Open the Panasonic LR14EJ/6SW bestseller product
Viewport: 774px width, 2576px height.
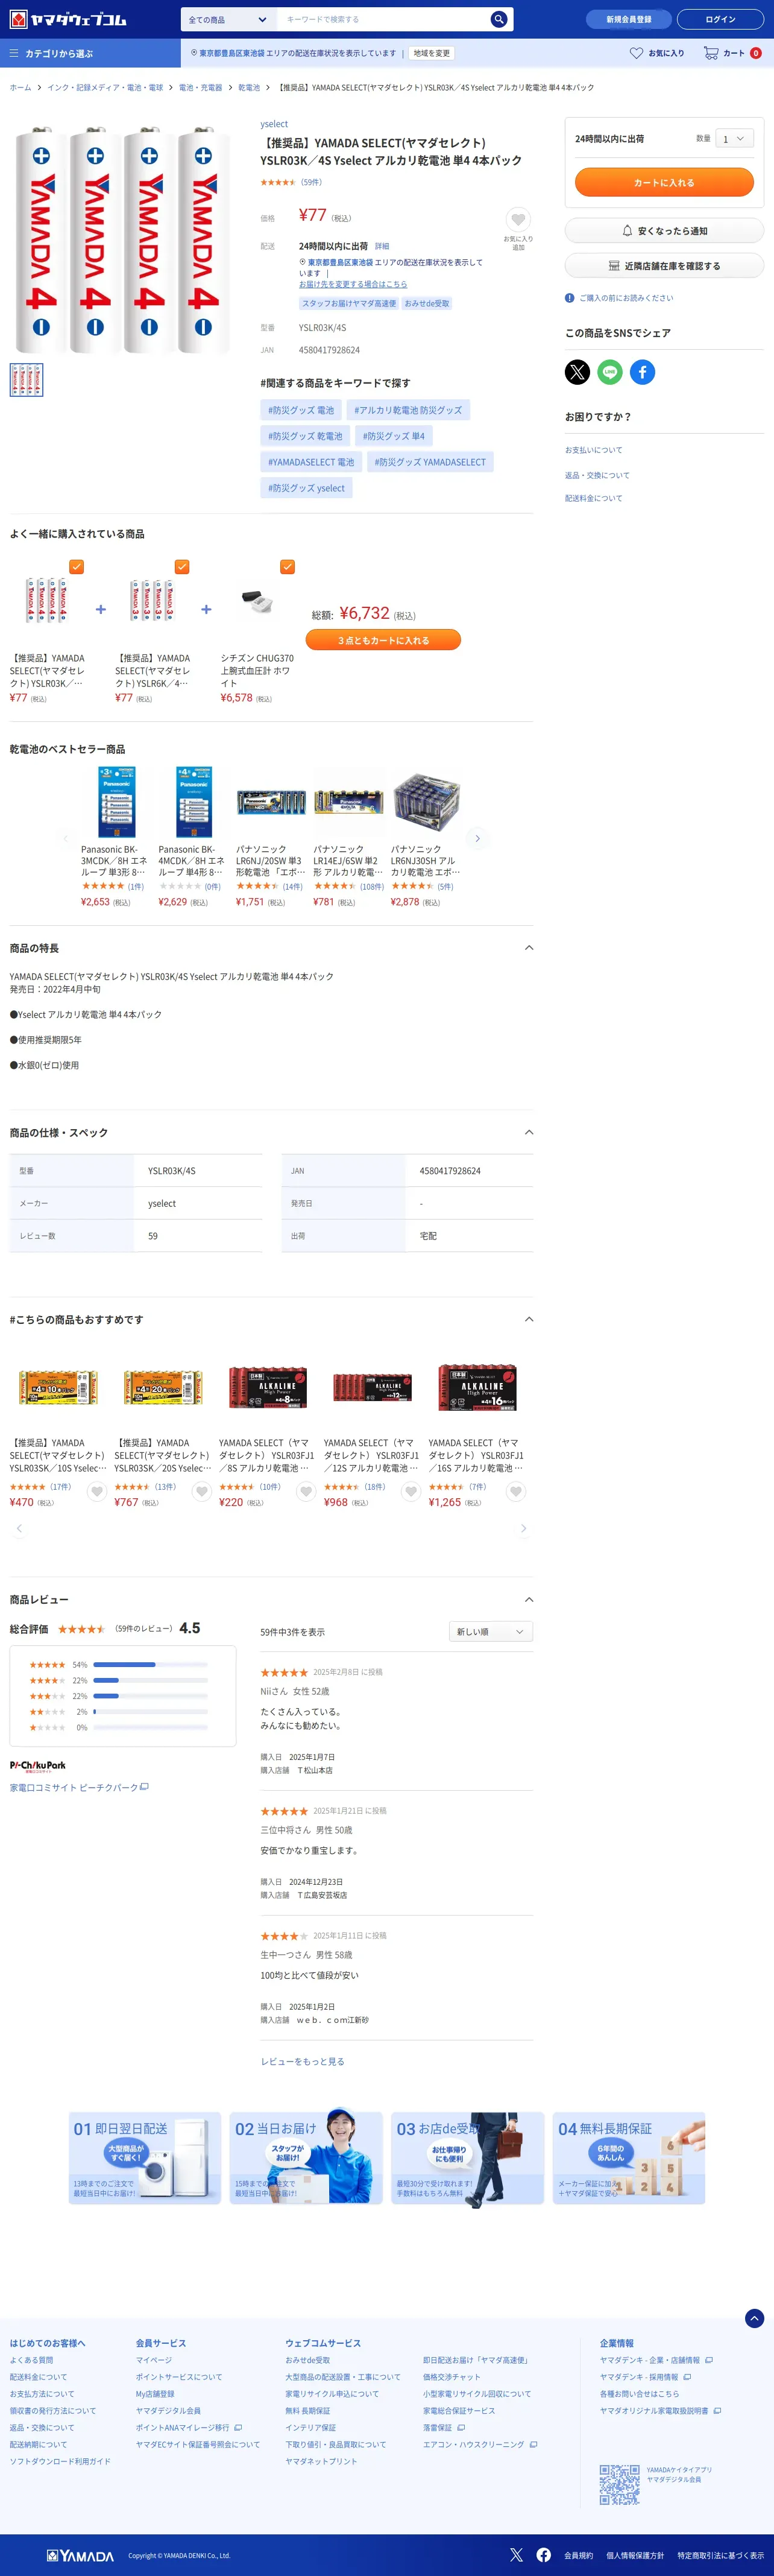pos(348,837)
